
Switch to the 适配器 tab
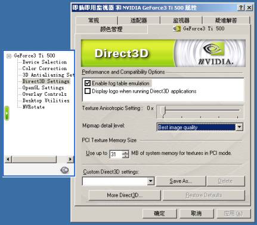(x=139, y=20)
